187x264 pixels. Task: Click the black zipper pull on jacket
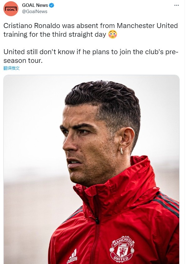tap(97, 221)
